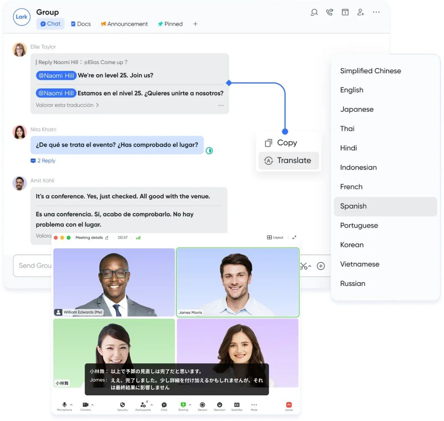Select Translate from the context menu
Image resolution: width=444 pixels, height=421 pixels.
tap(289, 161)
